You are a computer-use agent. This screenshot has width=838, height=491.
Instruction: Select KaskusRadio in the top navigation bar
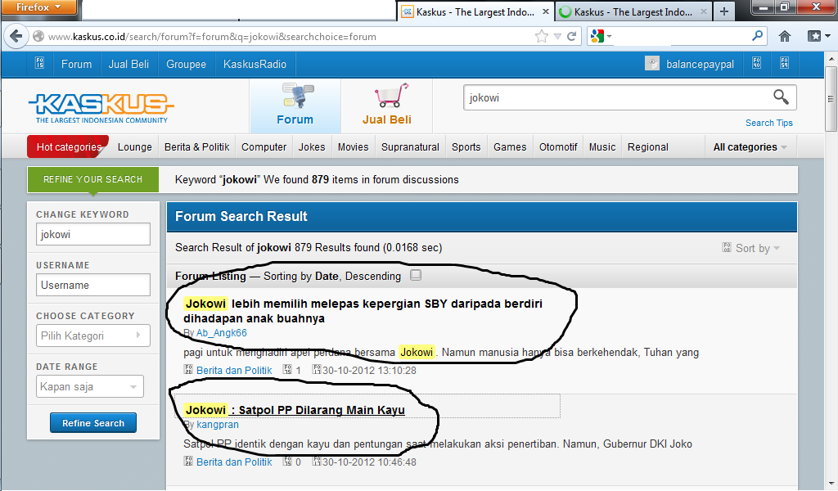(x=255, y=64)
